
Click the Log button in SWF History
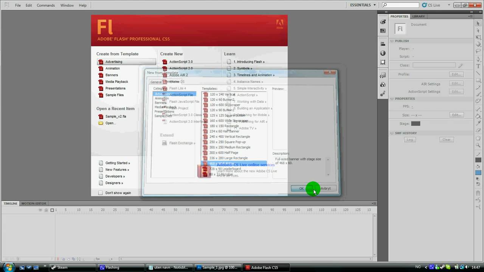click(410, 139)
